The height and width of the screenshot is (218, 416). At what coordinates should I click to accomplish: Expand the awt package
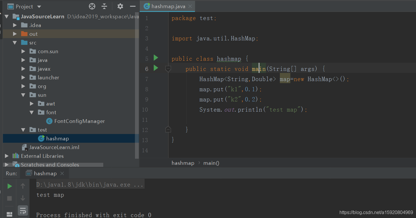tap(32, 104)
